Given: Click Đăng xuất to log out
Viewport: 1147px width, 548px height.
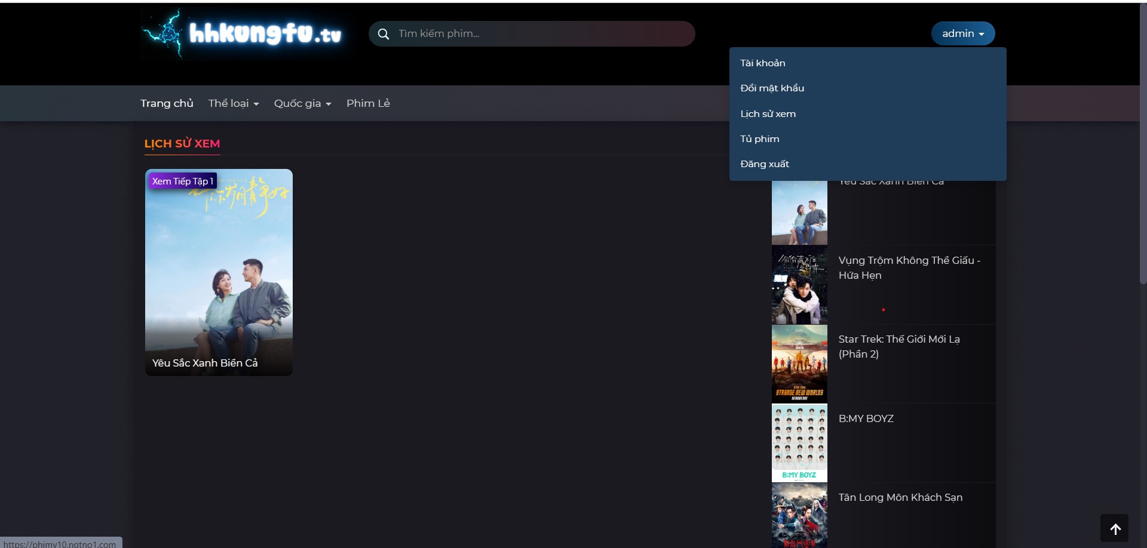Looking at the screenshot, I should [x=764, y=164].
